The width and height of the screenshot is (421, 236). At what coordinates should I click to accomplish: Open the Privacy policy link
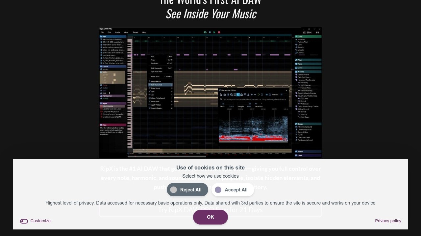[388, 221]
